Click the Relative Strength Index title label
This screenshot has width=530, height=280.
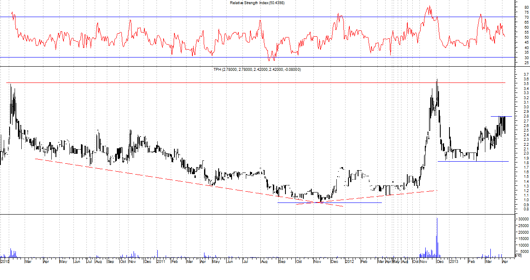point(257,3)
